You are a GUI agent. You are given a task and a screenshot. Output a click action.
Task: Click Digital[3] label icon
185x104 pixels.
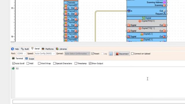(x=142, y=40)
